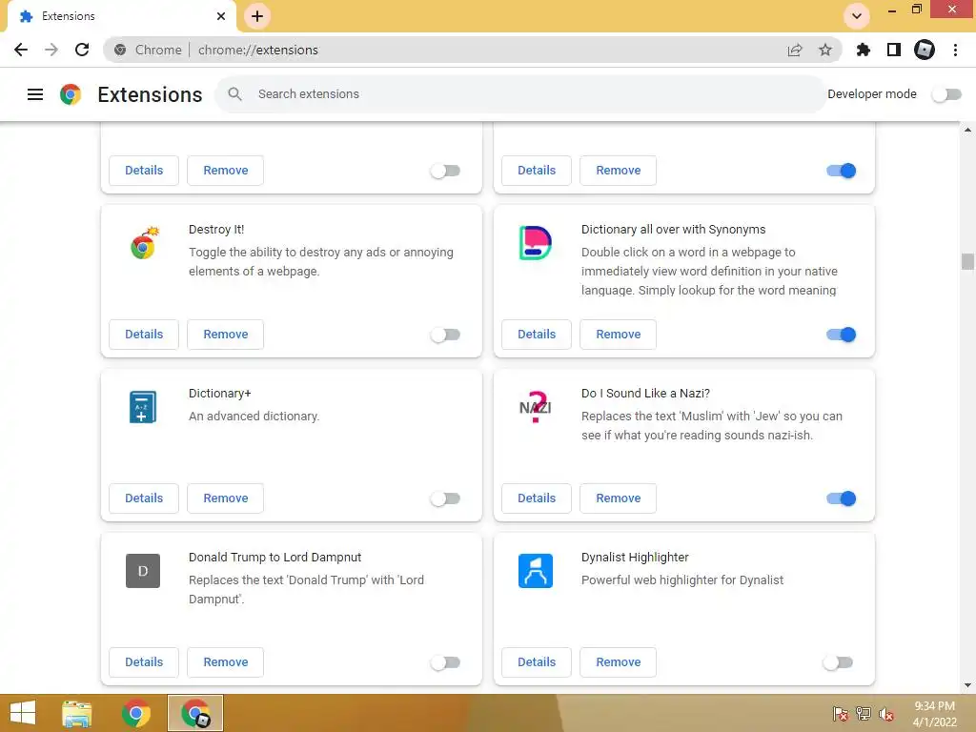Go back with the browser back arrow
The height and width of the screenshot is (732, 976).
21,50
